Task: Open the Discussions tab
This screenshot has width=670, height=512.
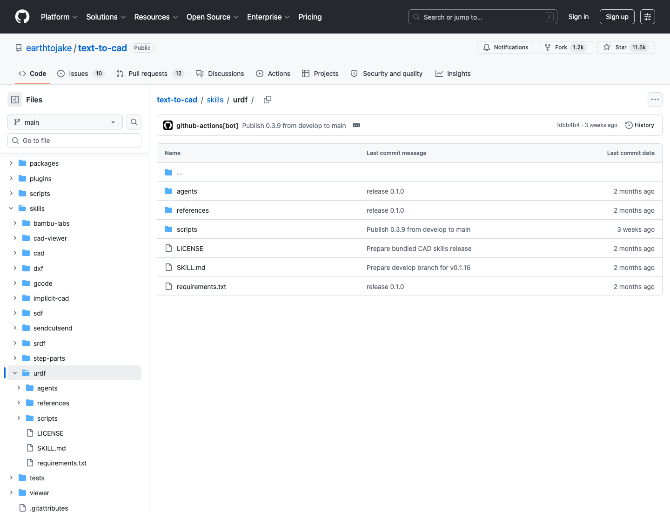Action: coord(220,74)
